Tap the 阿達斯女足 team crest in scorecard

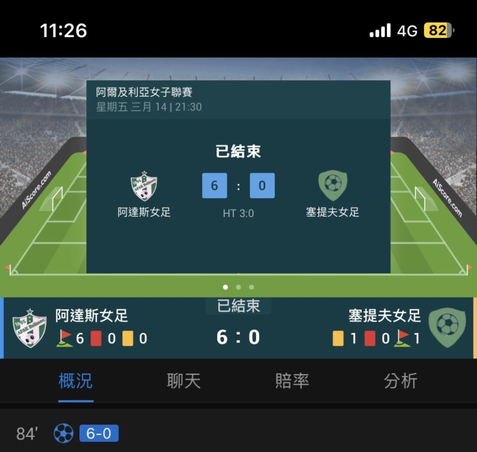pyautogui.click(x=144, y=186)
